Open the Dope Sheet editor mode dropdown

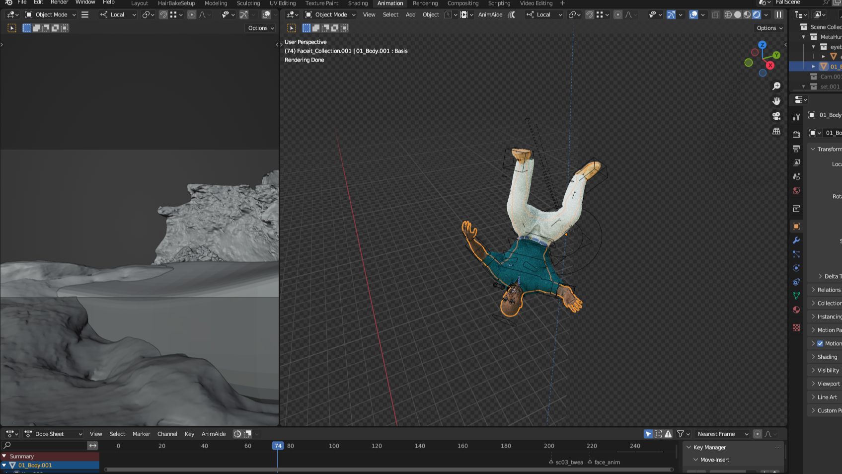[x=53, y=434]
